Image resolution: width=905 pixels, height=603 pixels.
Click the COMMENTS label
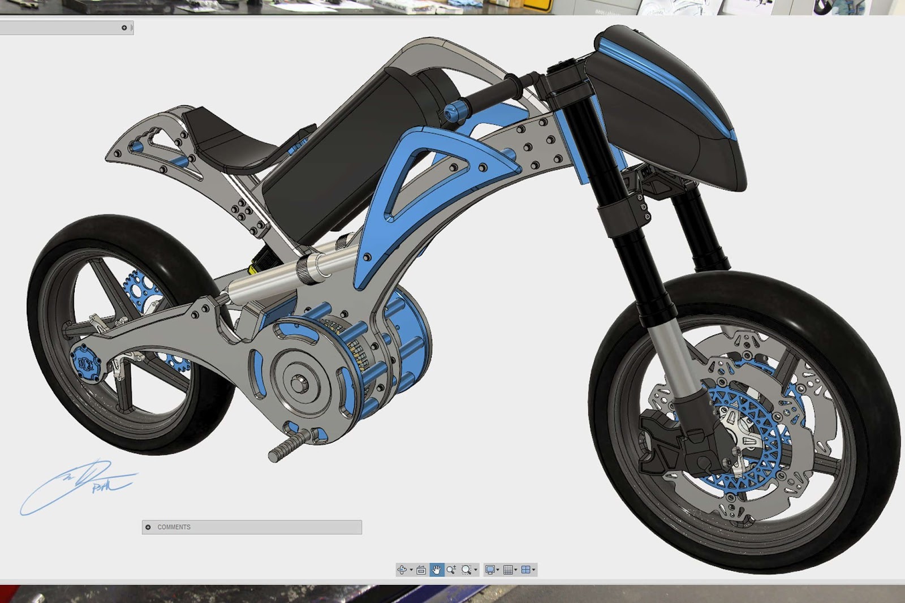pyautogui.click(x=174, y=527)
